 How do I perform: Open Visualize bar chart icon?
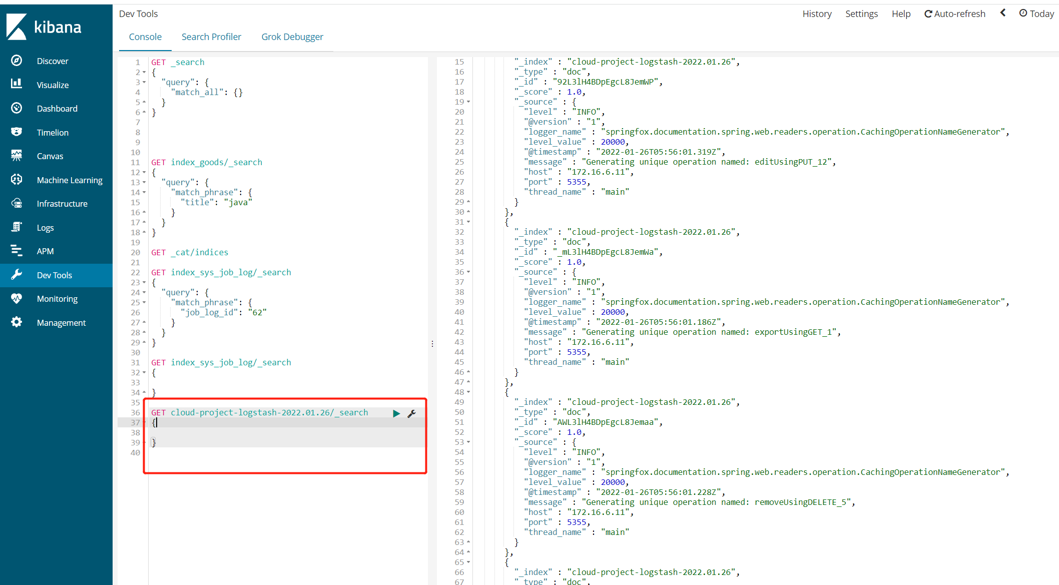[17, 84]
